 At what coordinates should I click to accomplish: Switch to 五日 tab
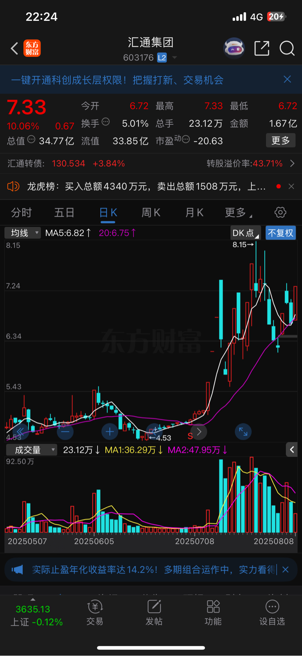tap(64, 213)
